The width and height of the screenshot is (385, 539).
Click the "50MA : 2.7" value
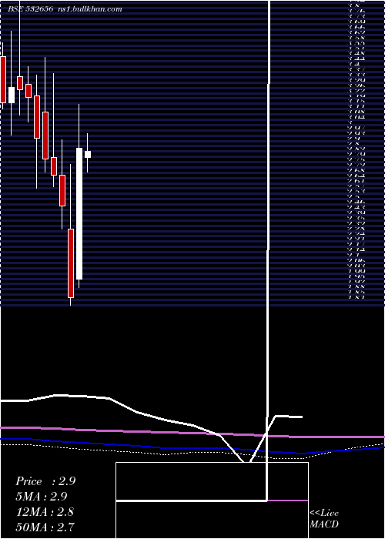[x=45, y=527]
